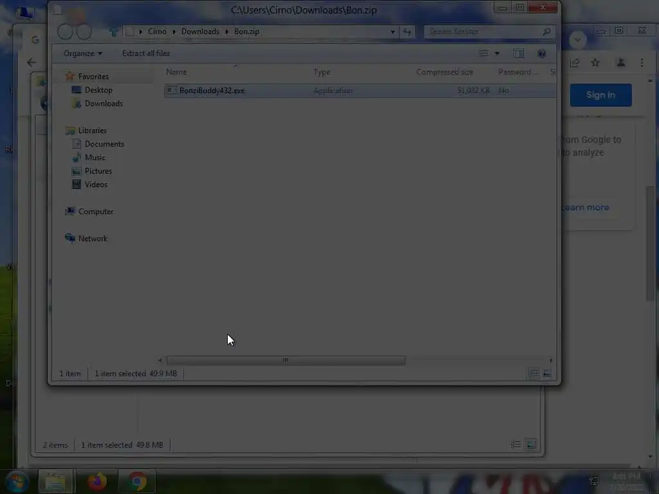
Task: Open Firefox from taskbar
Action: click(x=97, y=481)
